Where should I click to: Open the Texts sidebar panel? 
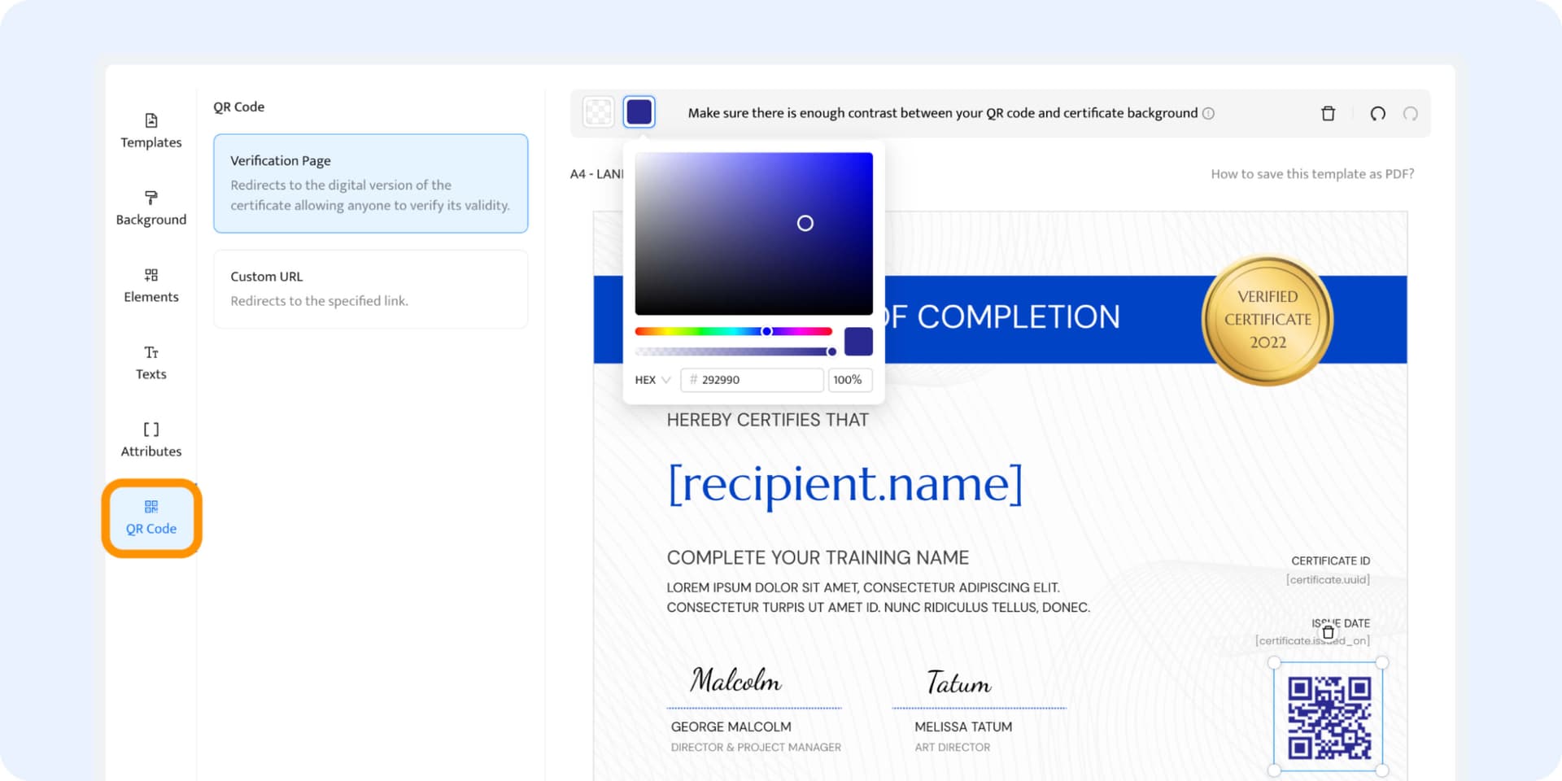151,363
